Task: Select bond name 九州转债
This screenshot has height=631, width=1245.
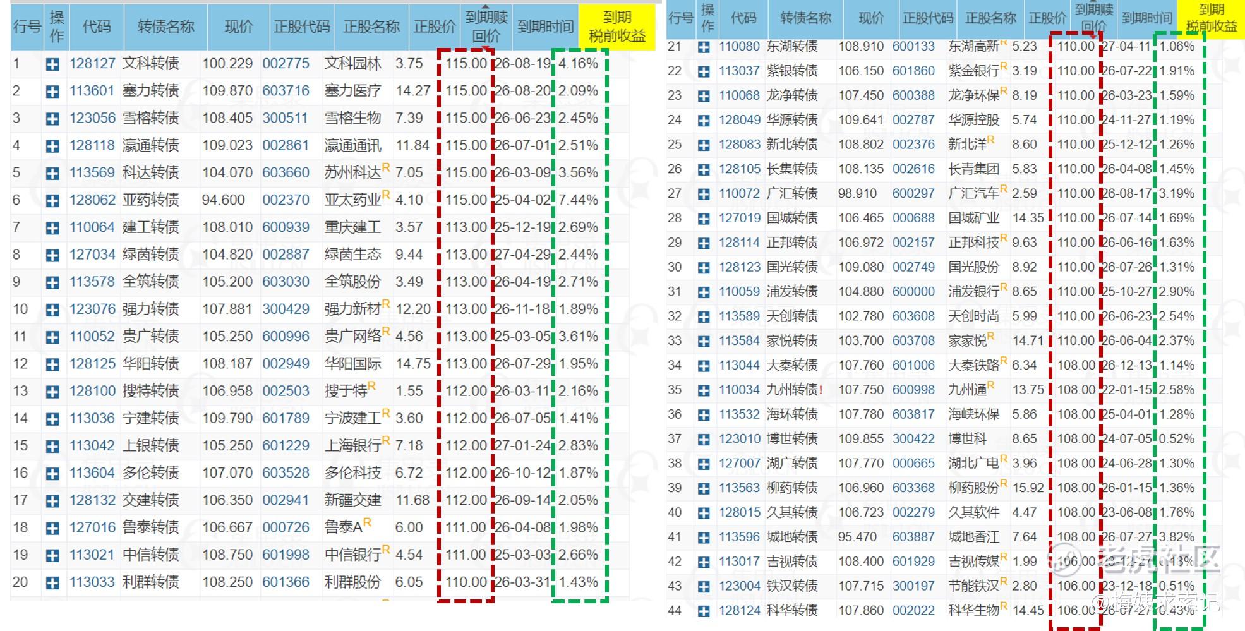Action: [792, 390]
